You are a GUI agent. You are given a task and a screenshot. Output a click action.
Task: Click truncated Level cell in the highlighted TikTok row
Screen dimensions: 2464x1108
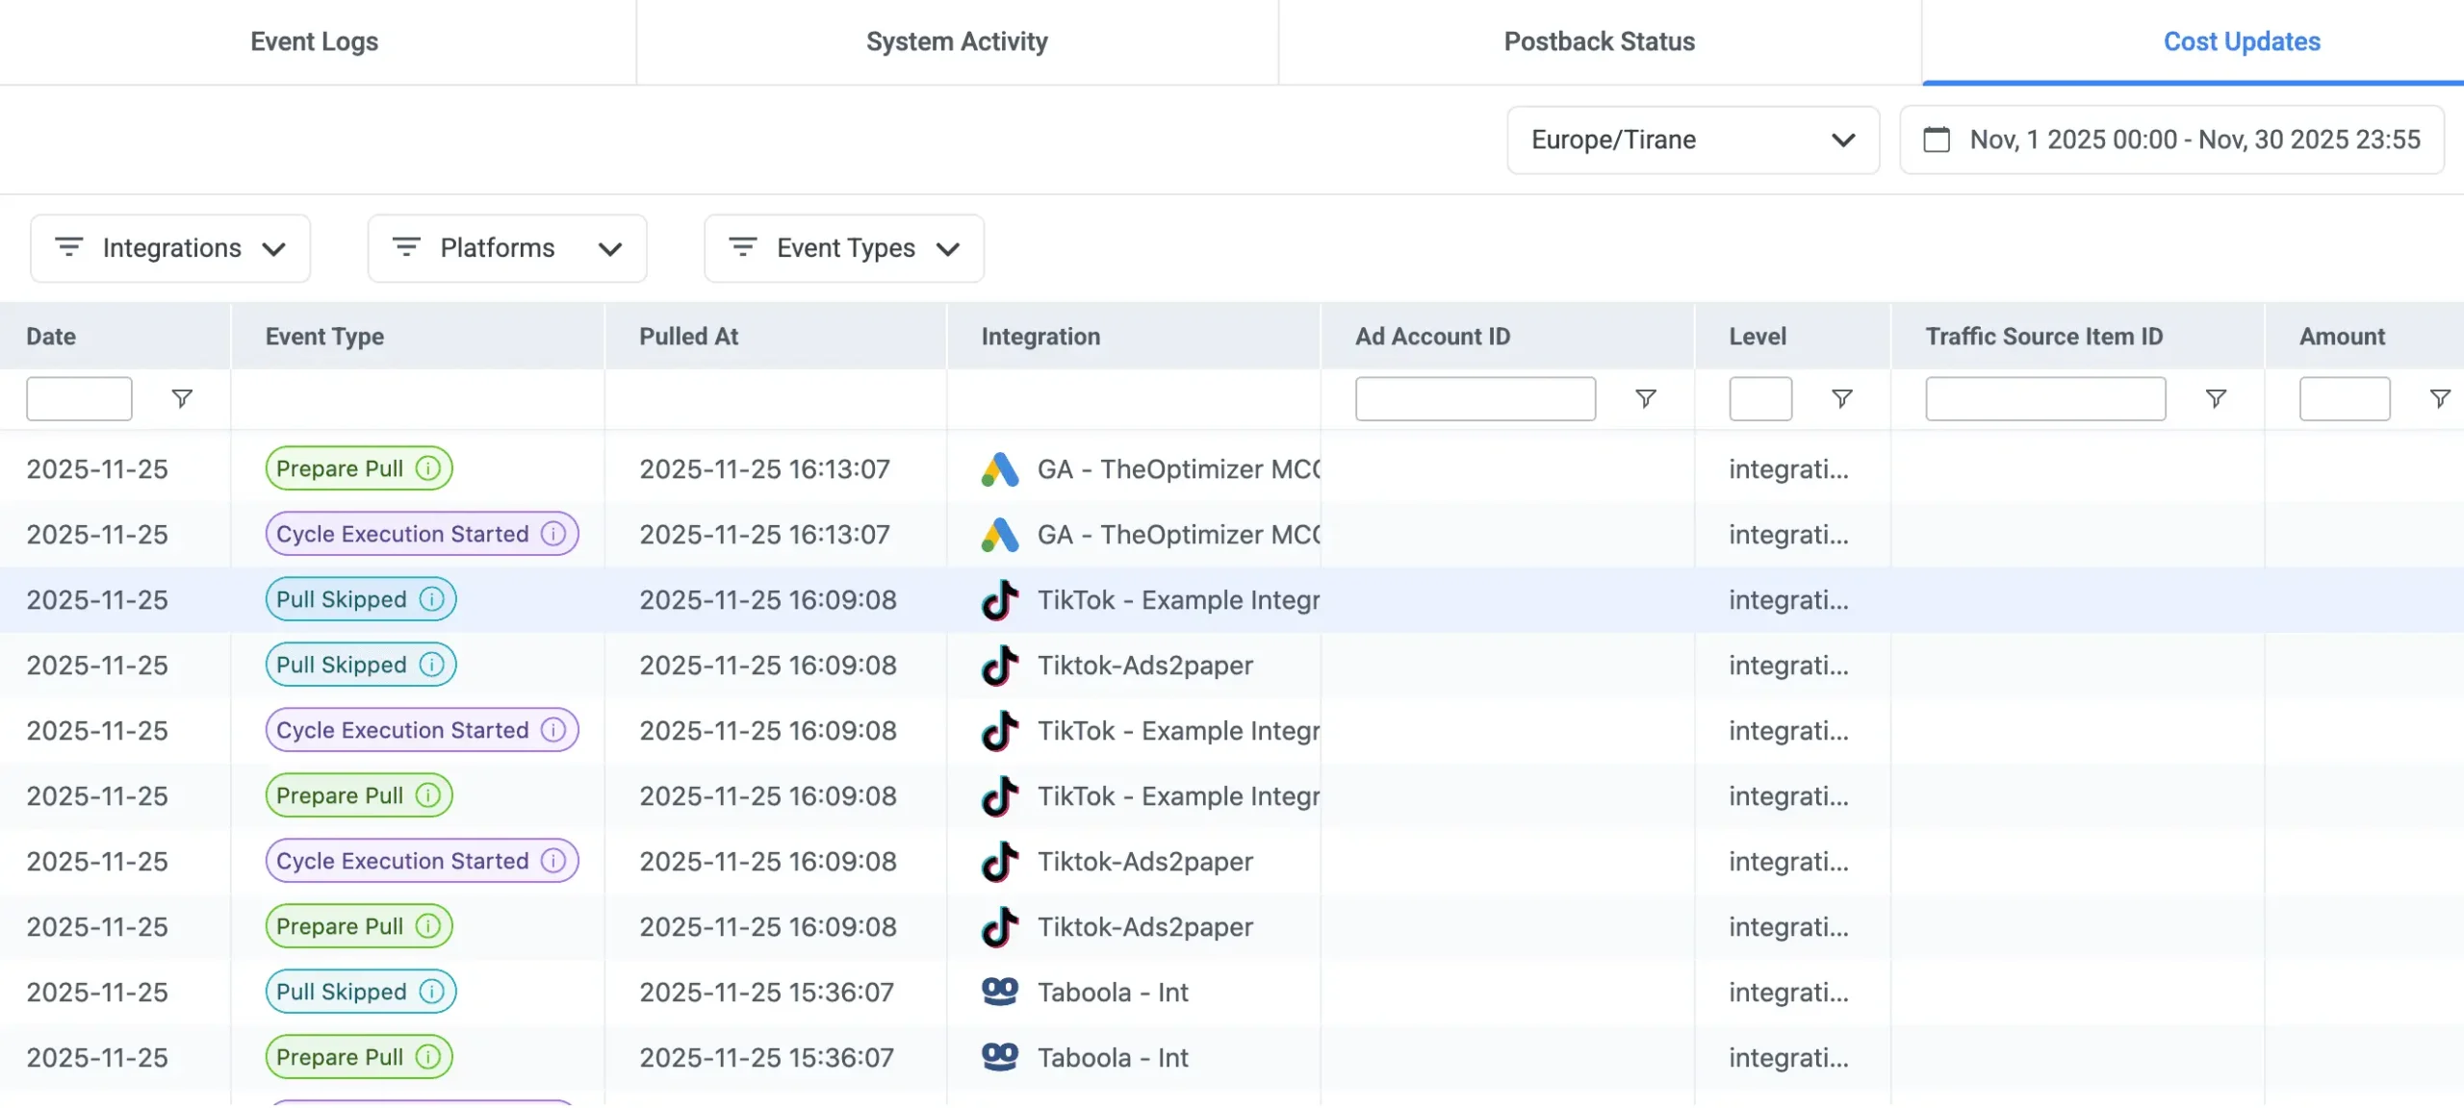tap(1788, 600)
